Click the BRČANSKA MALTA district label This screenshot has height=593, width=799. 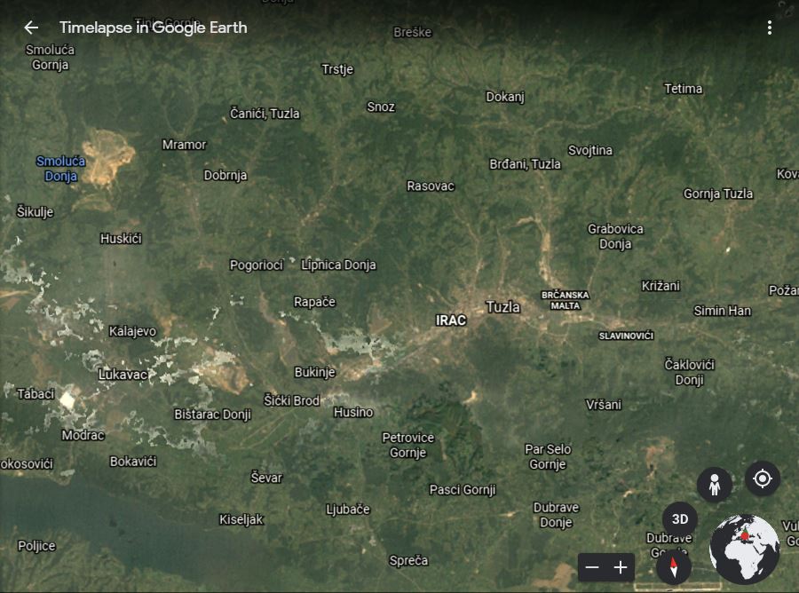pyautogui.click(x=566, y=300)
